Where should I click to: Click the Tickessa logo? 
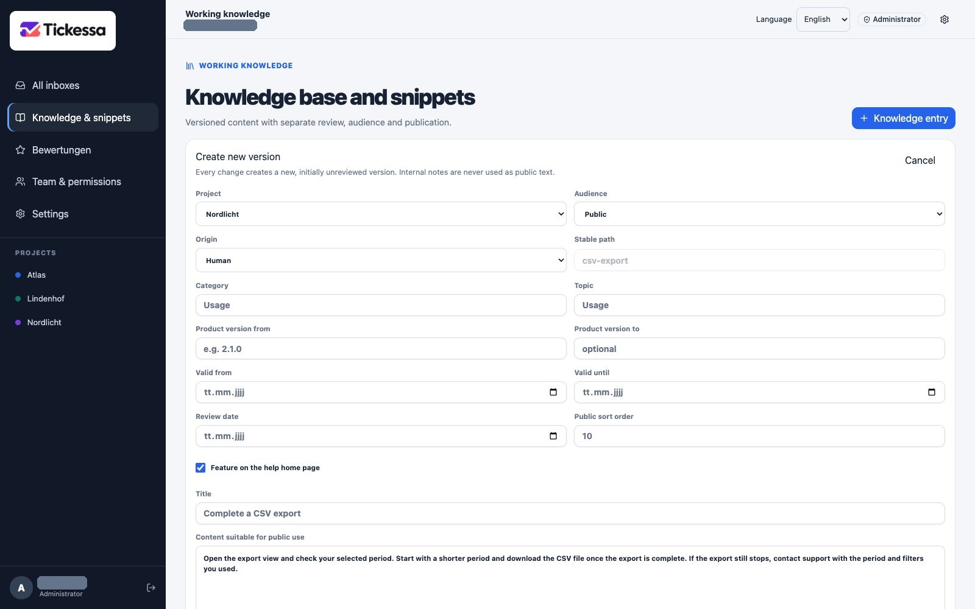pyautogui.click(x=63, y=30)
